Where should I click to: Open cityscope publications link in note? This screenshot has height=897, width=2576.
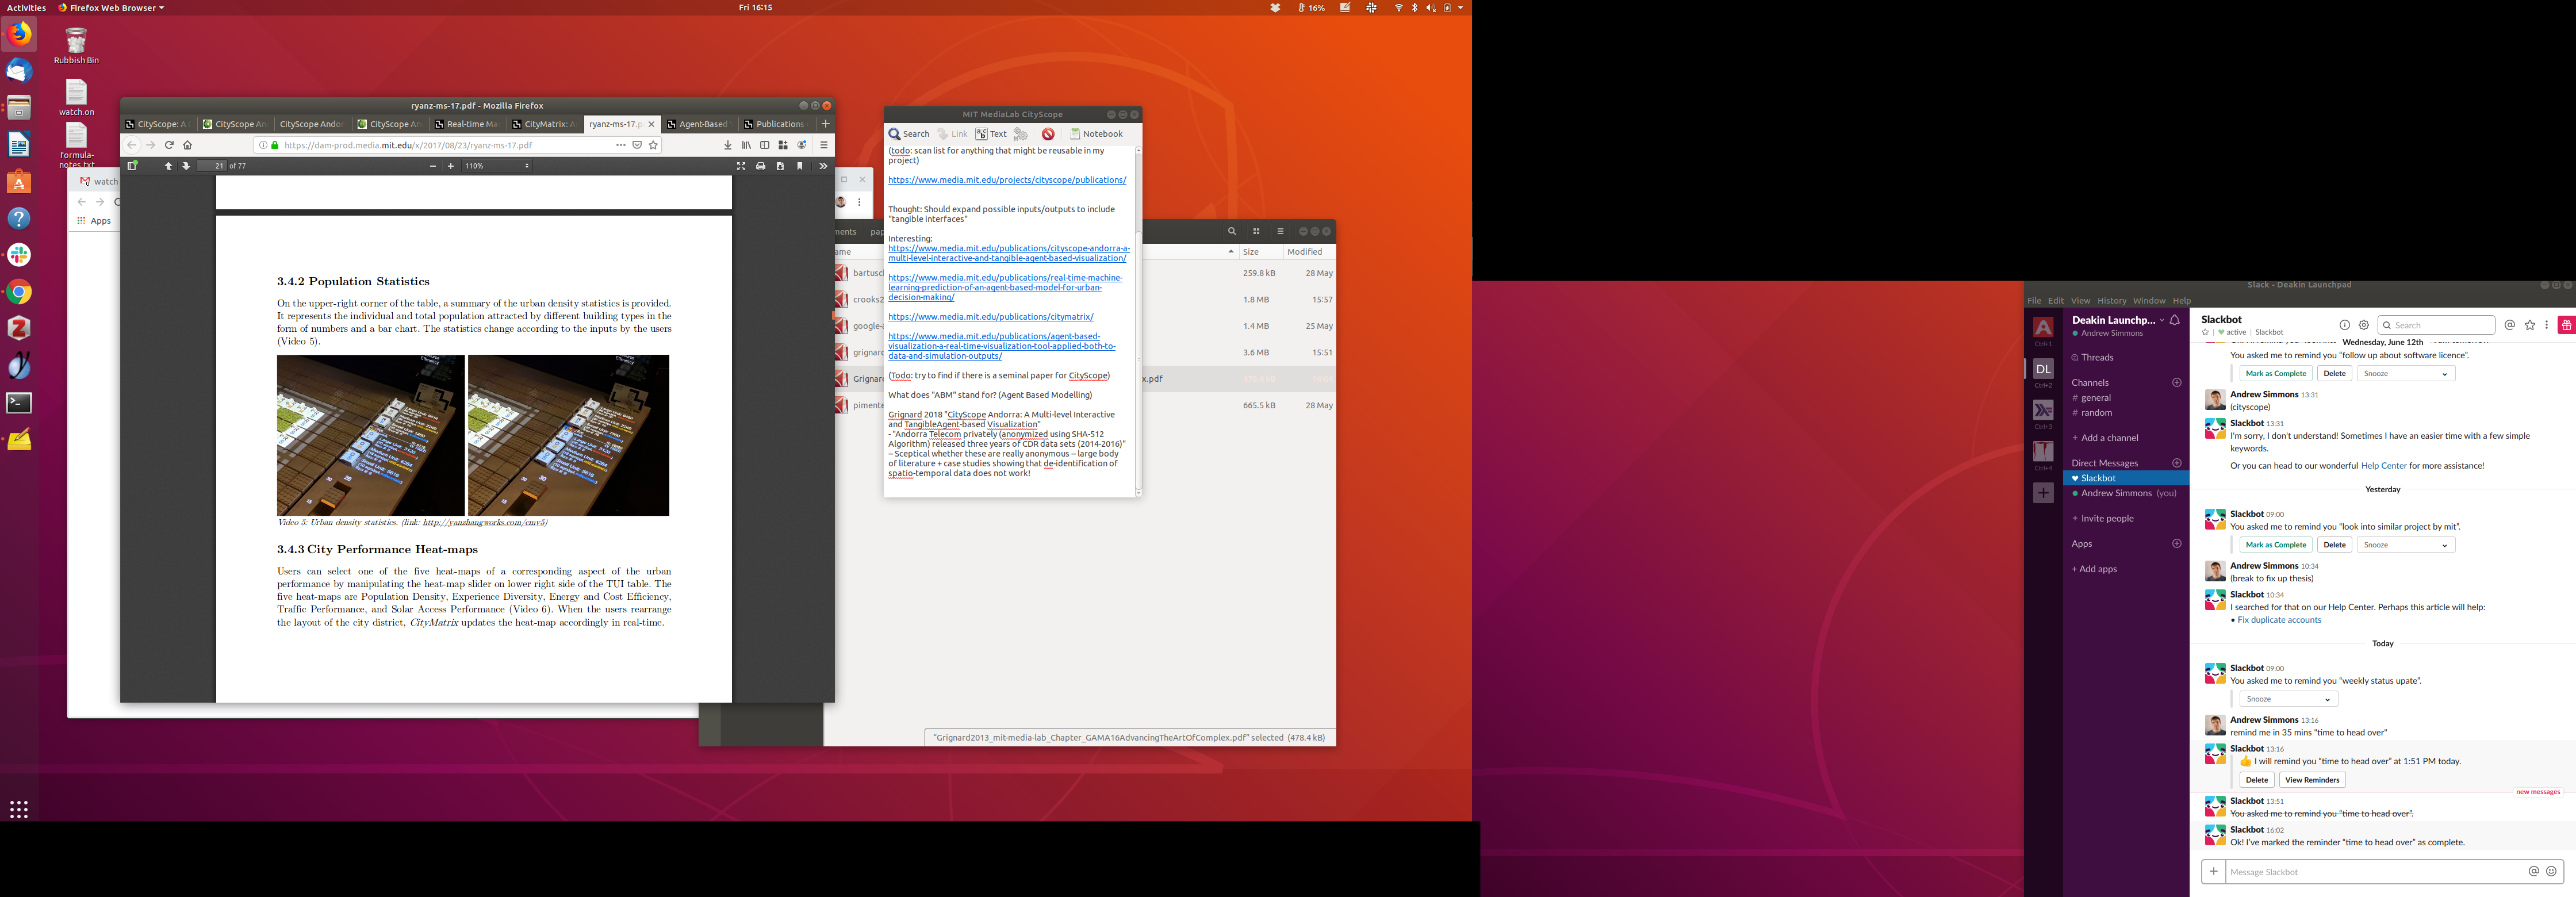point(1006,180)
